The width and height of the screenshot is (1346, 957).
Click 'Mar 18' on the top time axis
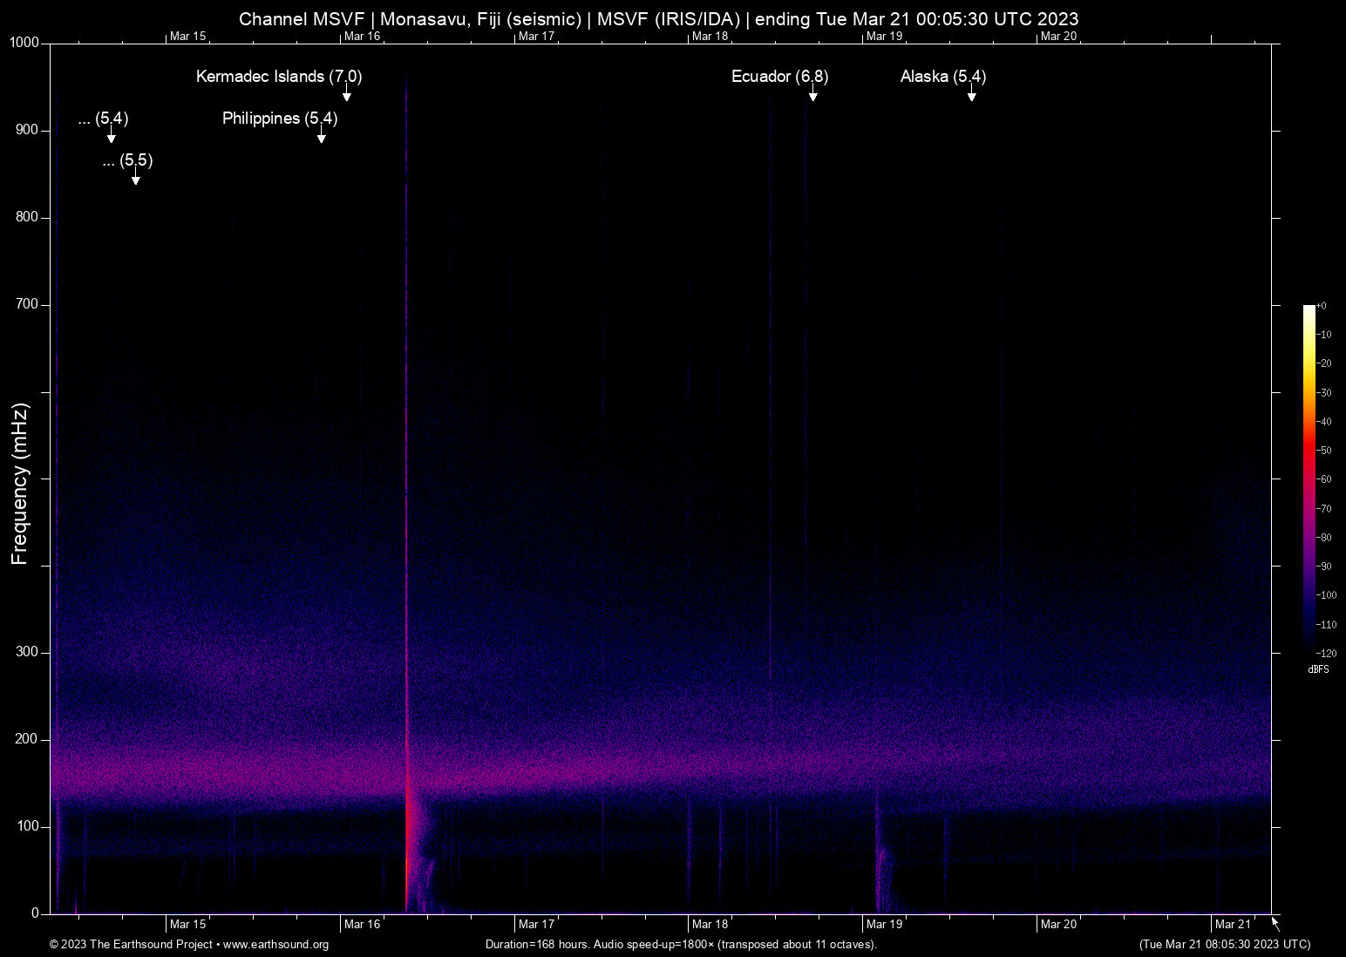coord(710,37)
